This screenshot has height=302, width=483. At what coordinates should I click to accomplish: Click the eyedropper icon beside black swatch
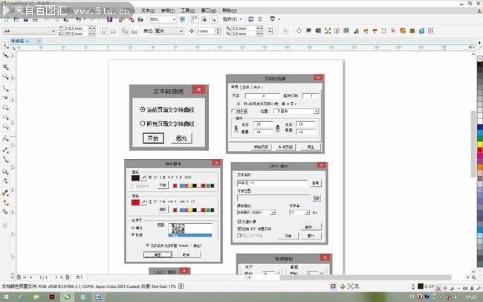144,177
